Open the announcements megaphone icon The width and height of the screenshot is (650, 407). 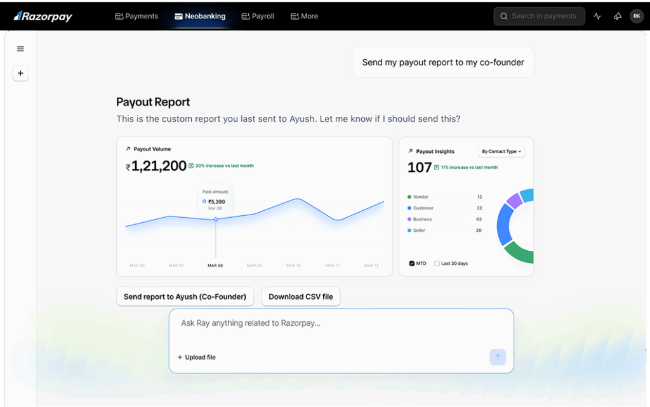click(x=617, y=17)
